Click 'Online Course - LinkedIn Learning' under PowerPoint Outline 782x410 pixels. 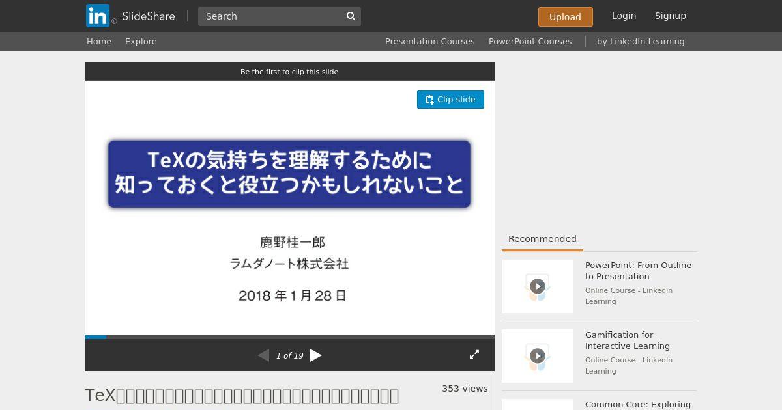(629, 295)
